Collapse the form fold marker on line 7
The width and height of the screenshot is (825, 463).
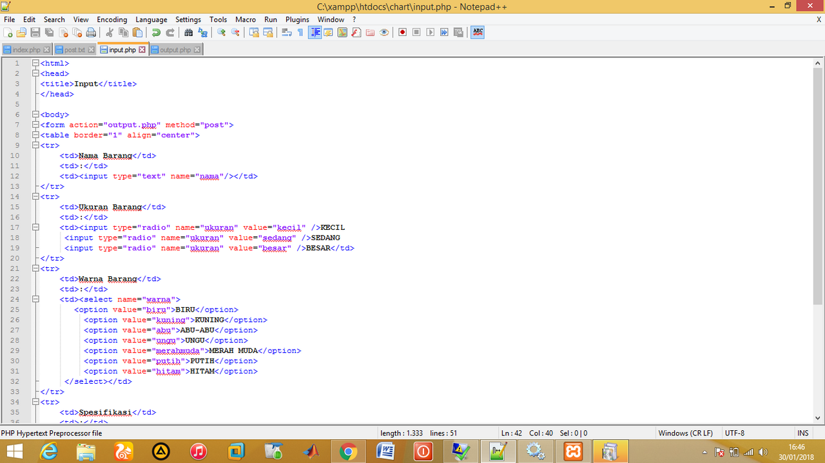tap(35, 125)
